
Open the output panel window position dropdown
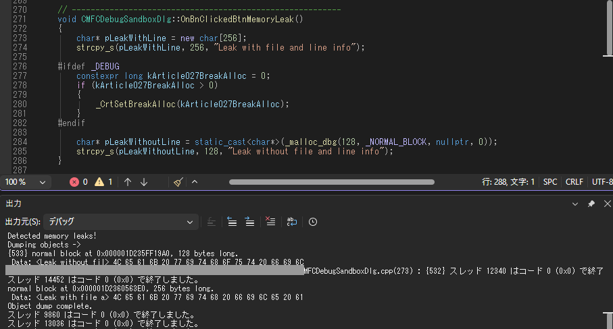575,204
